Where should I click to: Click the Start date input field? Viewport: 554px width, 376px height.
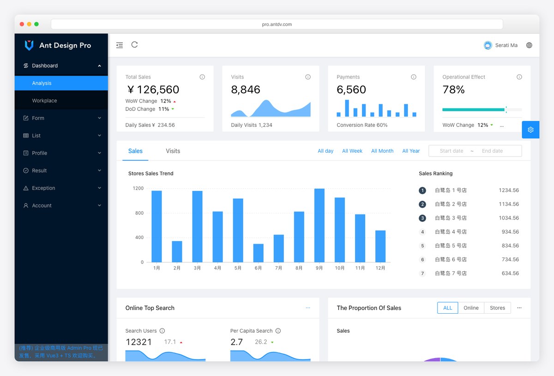click(x=452, y=151)
